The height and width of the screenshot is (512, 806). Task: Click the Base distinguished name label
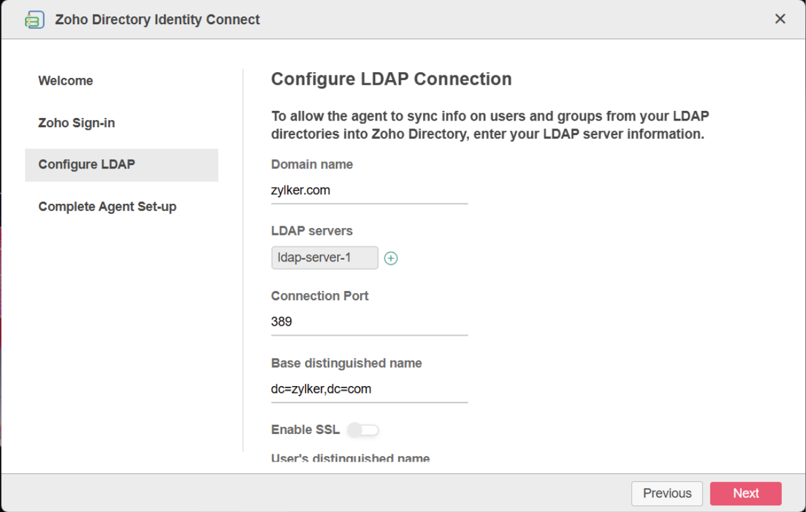click(346, 363)
